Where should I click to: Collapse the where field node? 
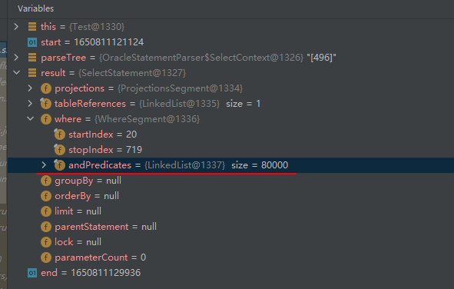click(x=30, y=118)
